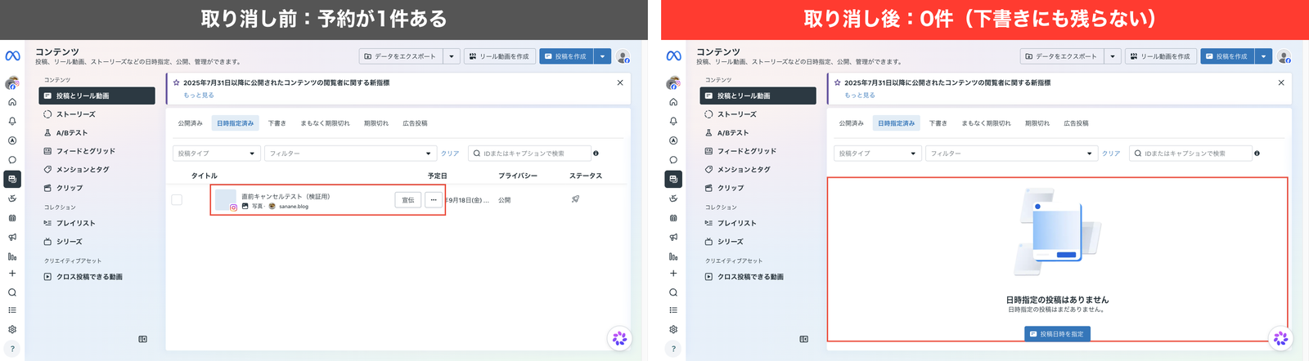
Task: Click 投稿を作成 button in left screenshot
Action: (566, 56)
